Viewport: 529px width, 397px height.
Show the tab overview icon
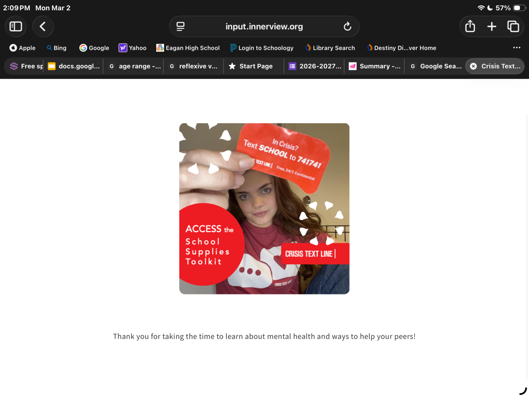(x=513, y=26)
